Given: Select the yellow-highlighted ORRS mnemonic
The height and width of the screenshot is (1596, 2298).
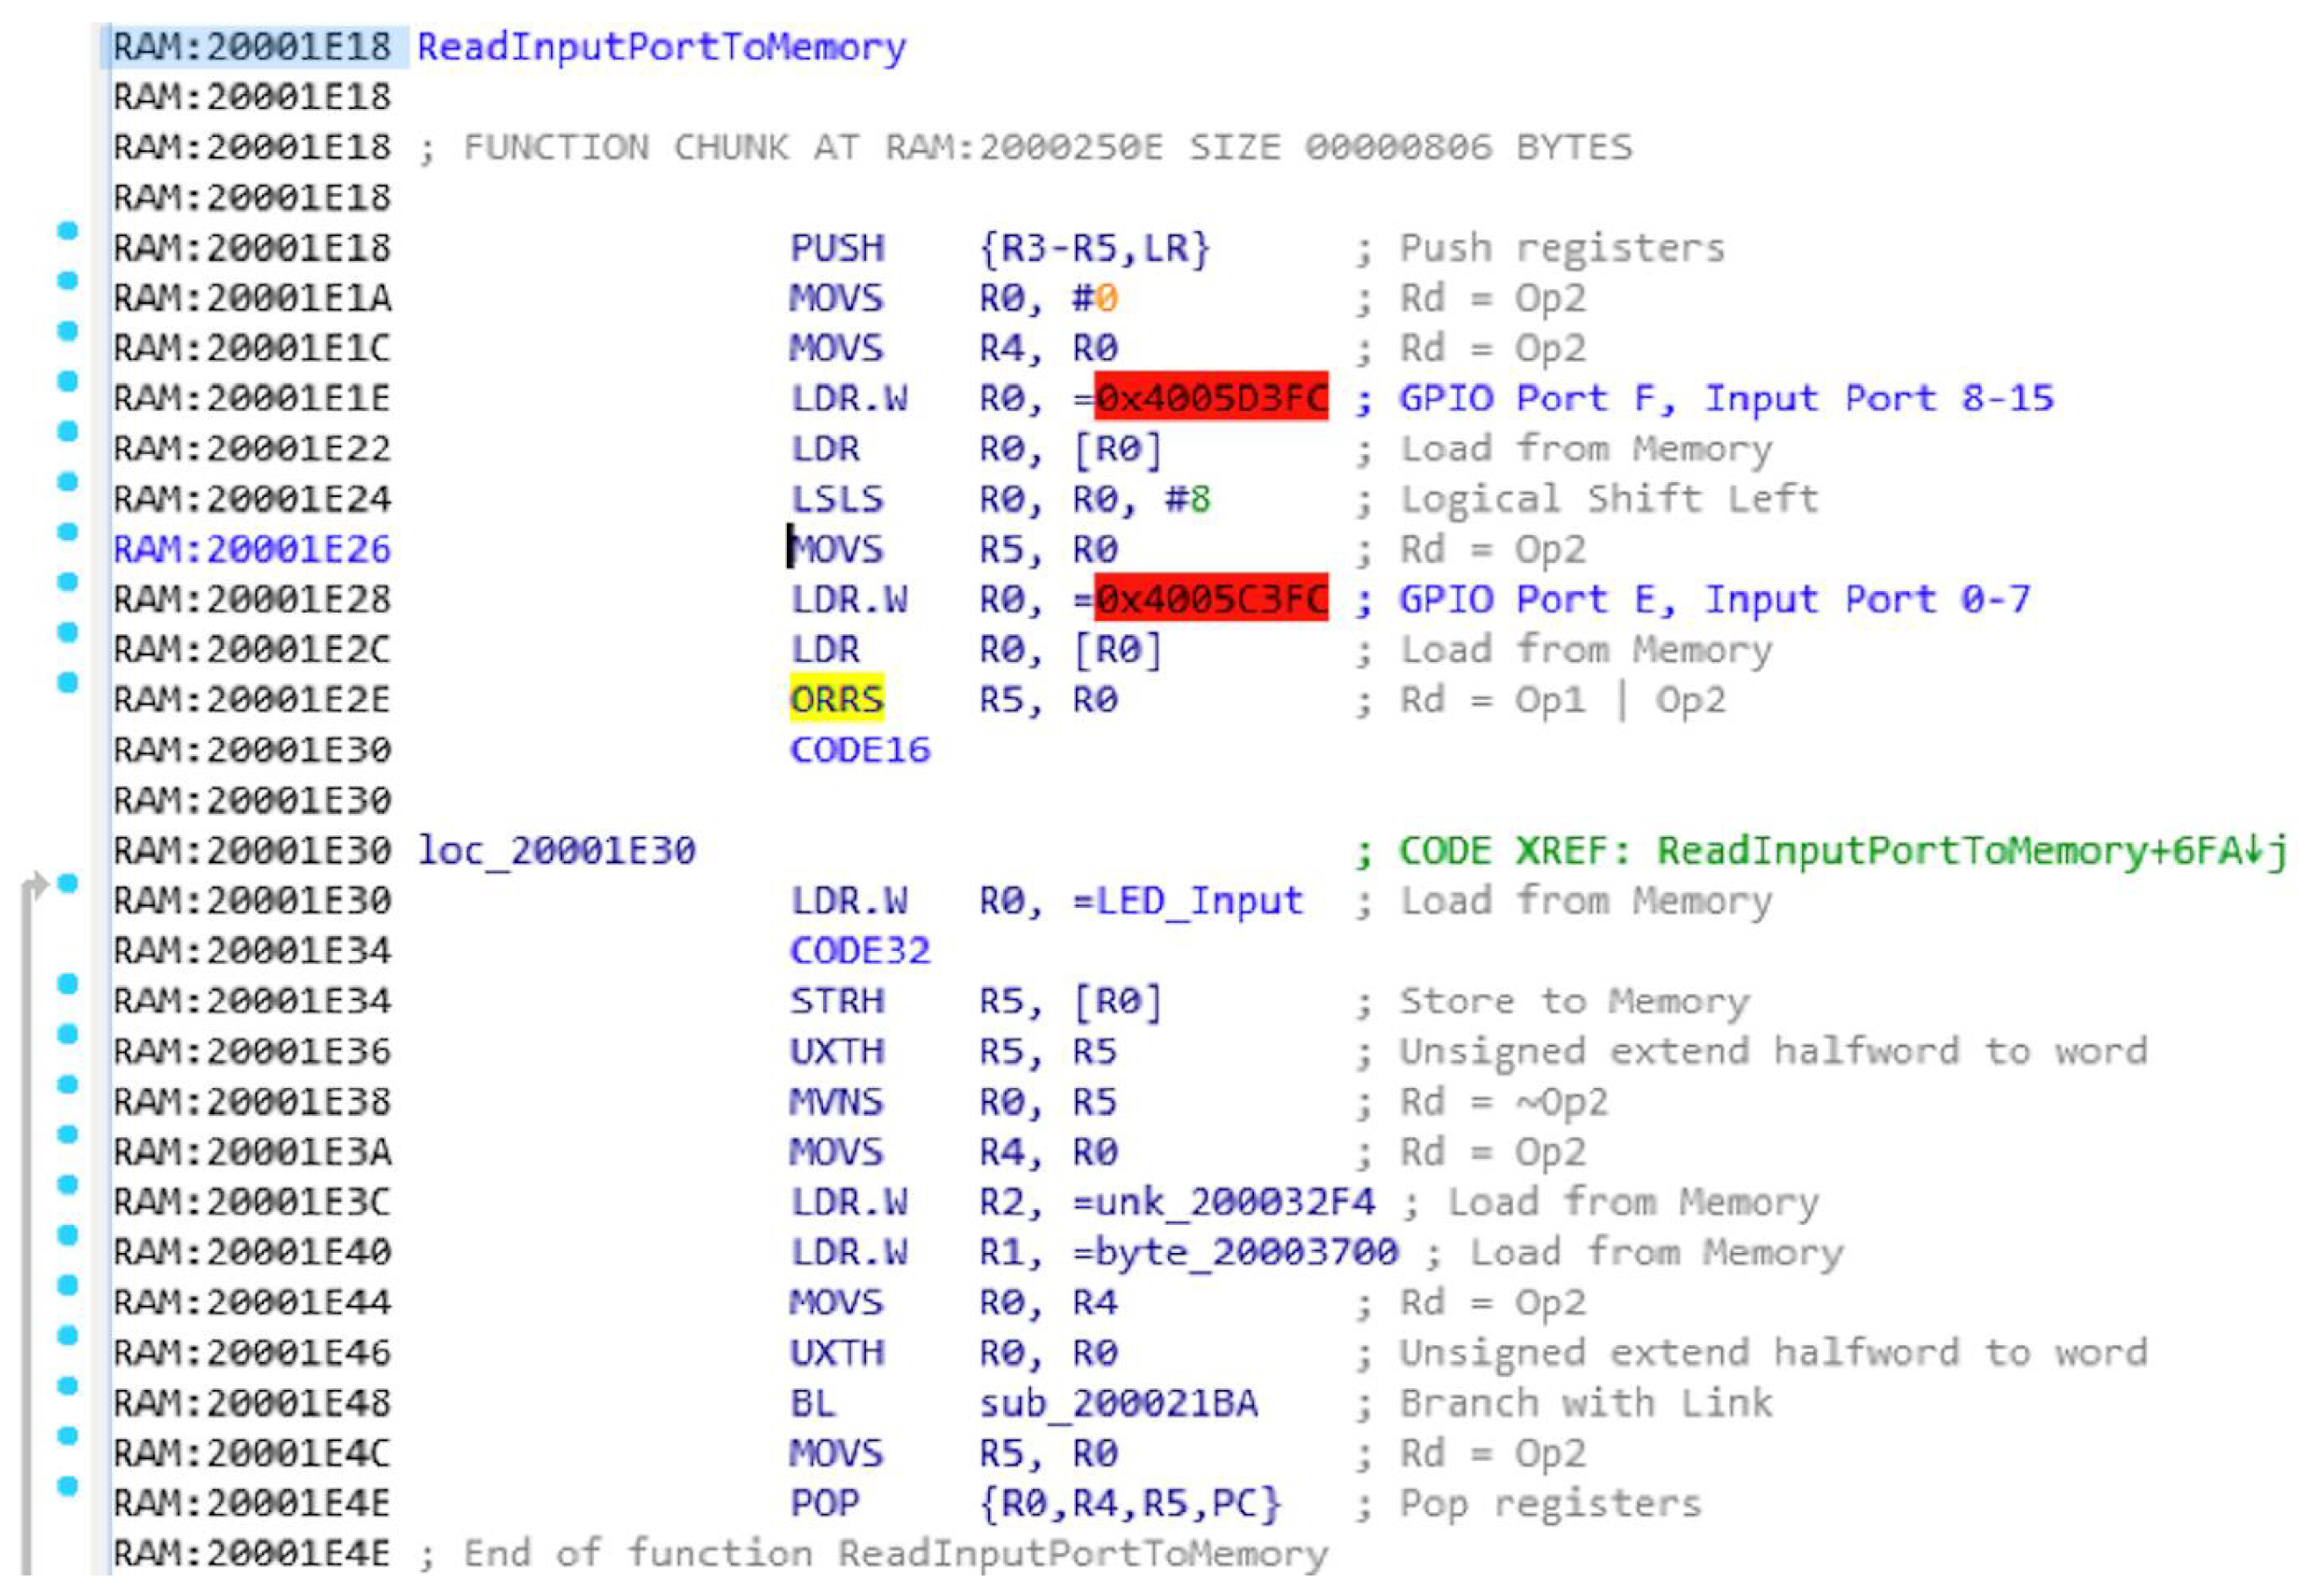Looking at the screenshot, I should (x=836, y=699).
